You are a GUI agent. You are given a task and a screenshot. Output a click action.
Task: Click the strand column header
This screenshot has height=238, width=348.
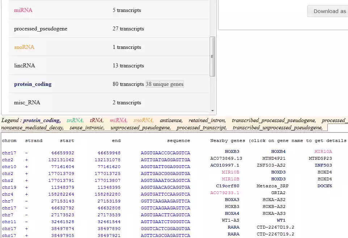pos(34,141)
